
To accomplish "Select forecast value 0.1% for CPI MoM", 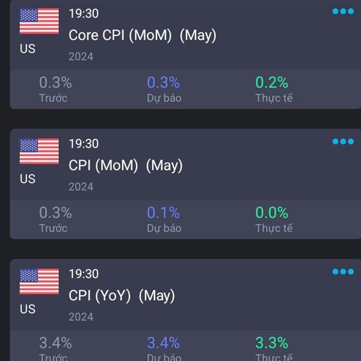I will (x=163, y=212).
